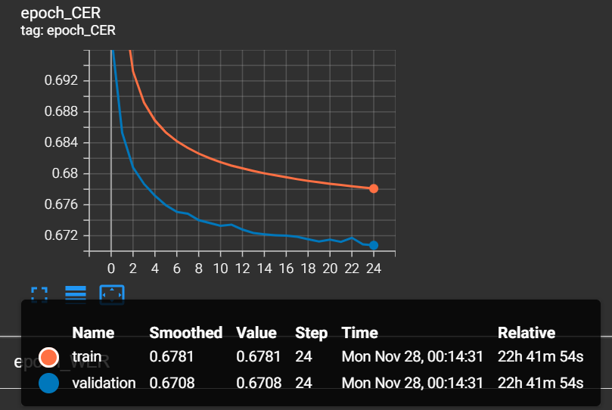Click the orange train color swatch
Image resolution: width=612 pixels, height=410 pixels.
pos(48,357)
